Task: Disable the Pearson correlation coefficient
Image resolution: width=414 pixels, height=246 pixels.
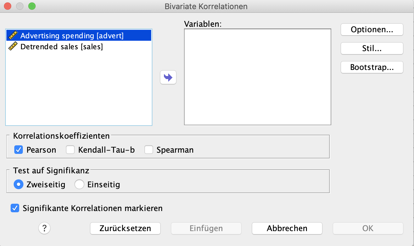Action: click(18, 150)
